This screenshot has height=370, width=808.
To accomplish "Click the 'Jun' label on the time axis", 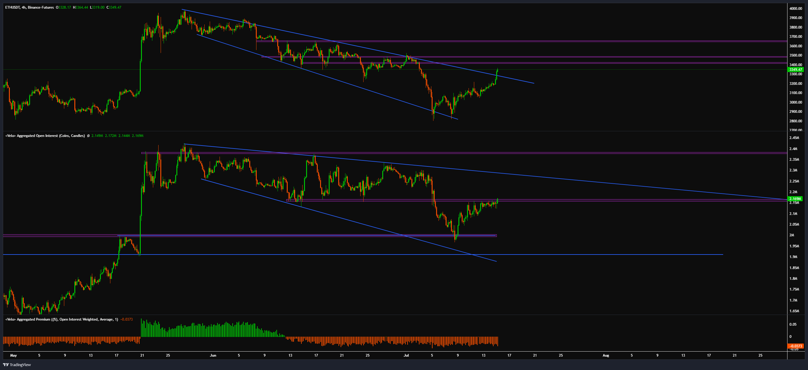I will pos(213,355).
